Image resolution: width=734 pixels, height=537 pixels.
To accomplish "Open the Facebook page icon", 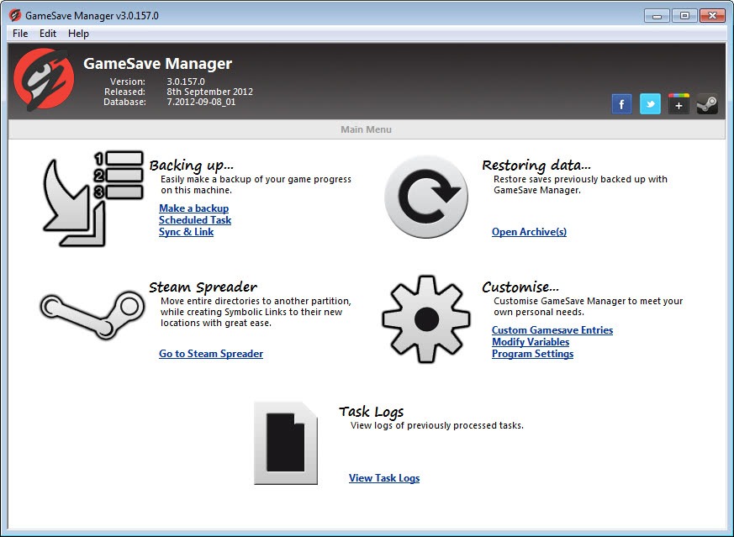I will click(x=621, y=104).
